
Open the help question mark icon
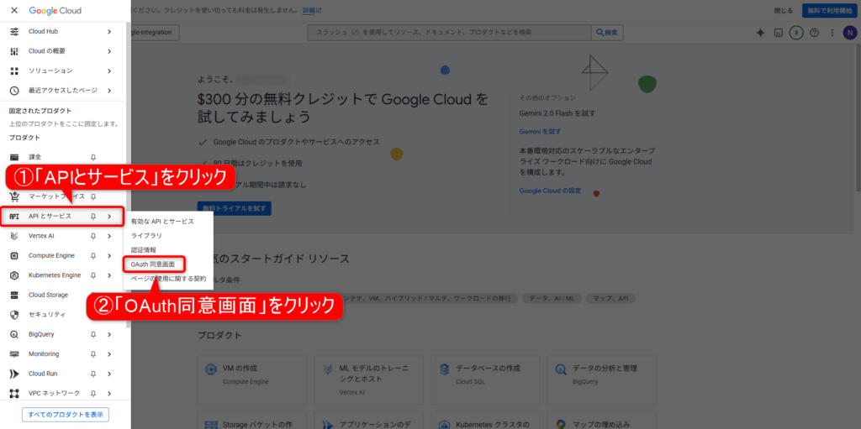pos(814,33)
